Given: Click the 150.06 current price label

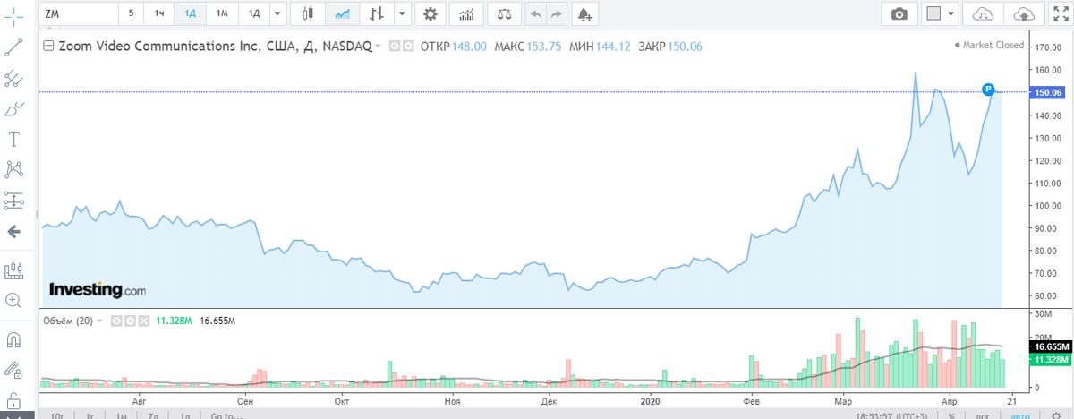Looking at the screenshot, I should tap(1047, 92).
